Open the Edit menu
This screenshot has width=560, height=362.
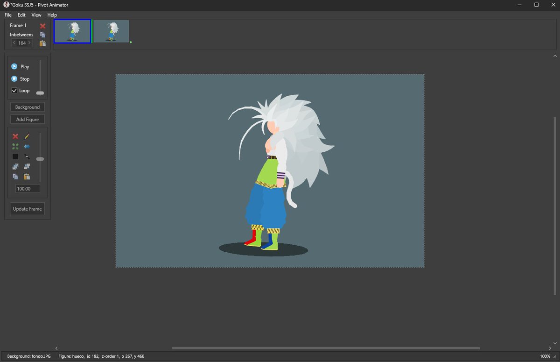pos(21,15)
